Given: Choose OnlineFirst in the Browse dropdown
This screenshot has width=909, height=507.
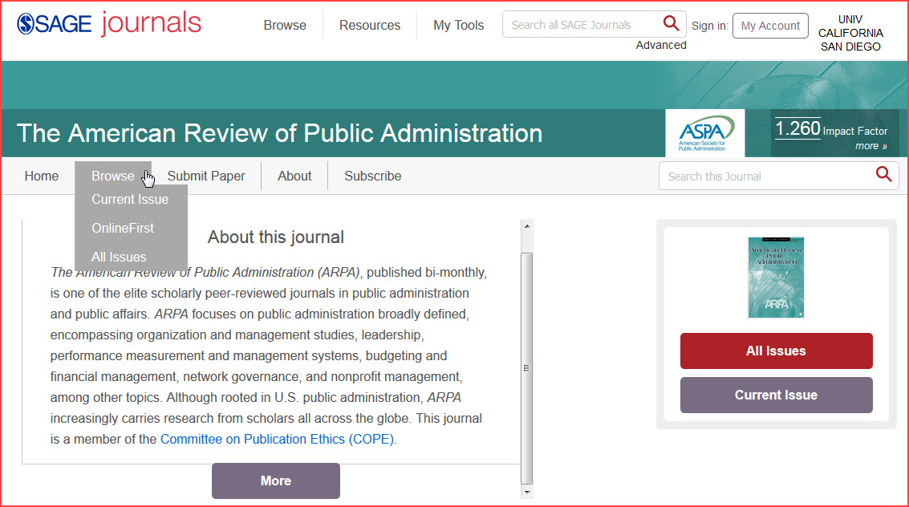Looking at the screenshot, I should tap(123, 228).
